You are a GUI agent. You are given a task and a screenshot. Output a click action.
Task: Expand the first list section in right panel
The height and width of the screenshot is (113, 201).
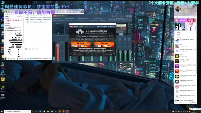176,32
